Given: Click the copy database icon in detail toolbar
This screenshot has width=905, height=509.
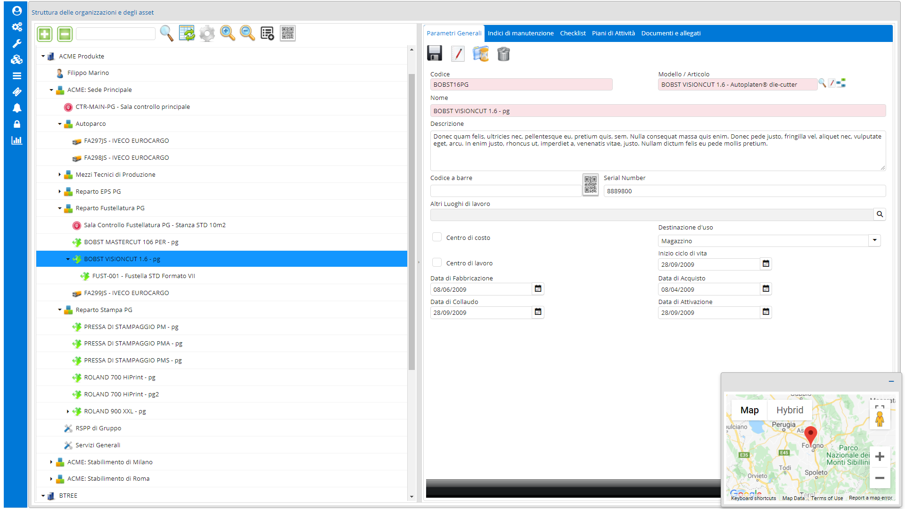Looking at the screenshot, I should [x=481, y=53].
